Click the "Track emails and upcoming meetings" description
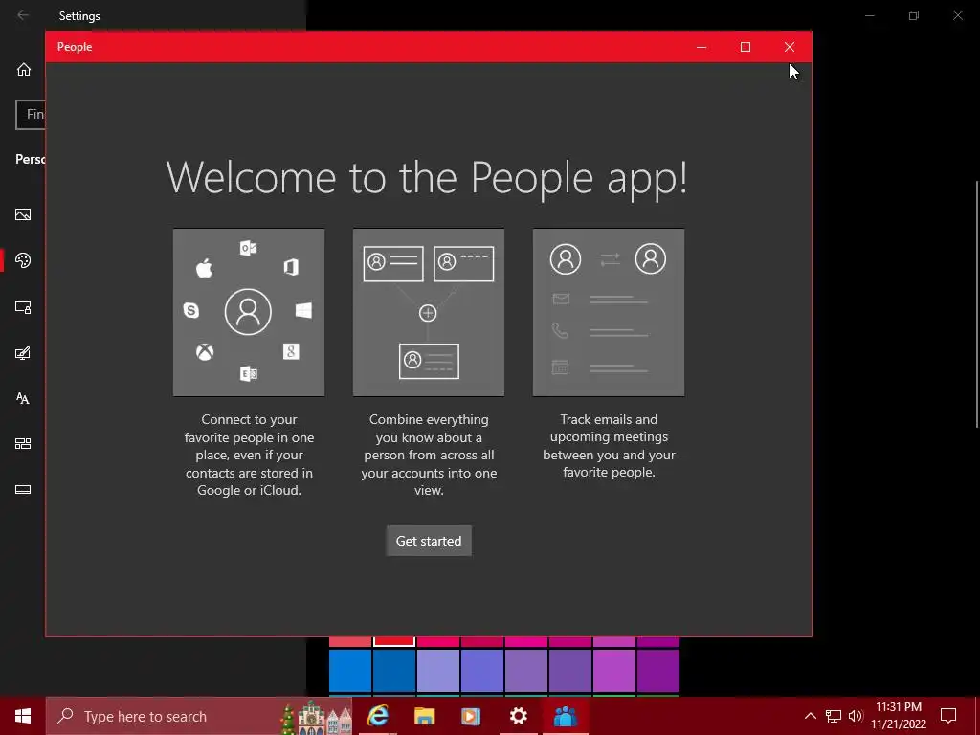 pos(609,446)
